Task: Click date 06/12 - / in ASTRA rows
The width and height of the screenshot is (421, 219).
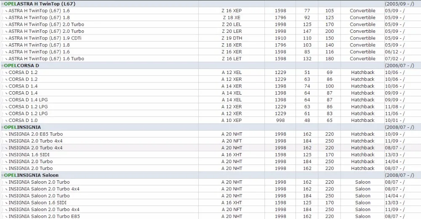Action: coord(395,52)
